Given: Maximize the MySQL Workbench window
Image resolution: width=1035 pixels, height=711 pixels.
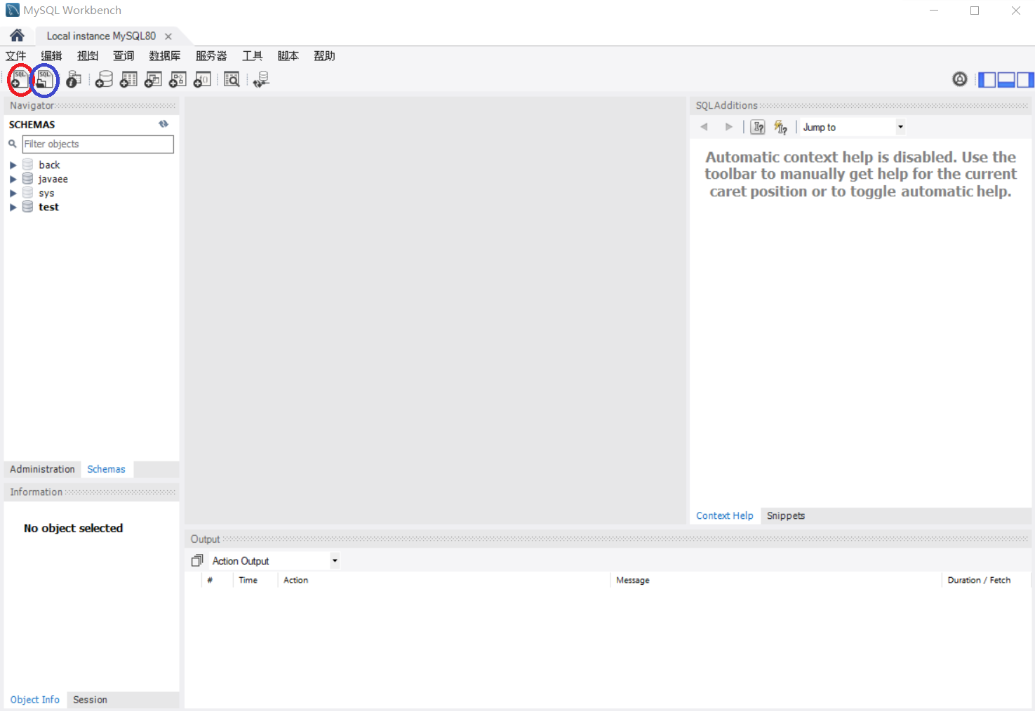Looking at the screenshot, I should [975, 11].
